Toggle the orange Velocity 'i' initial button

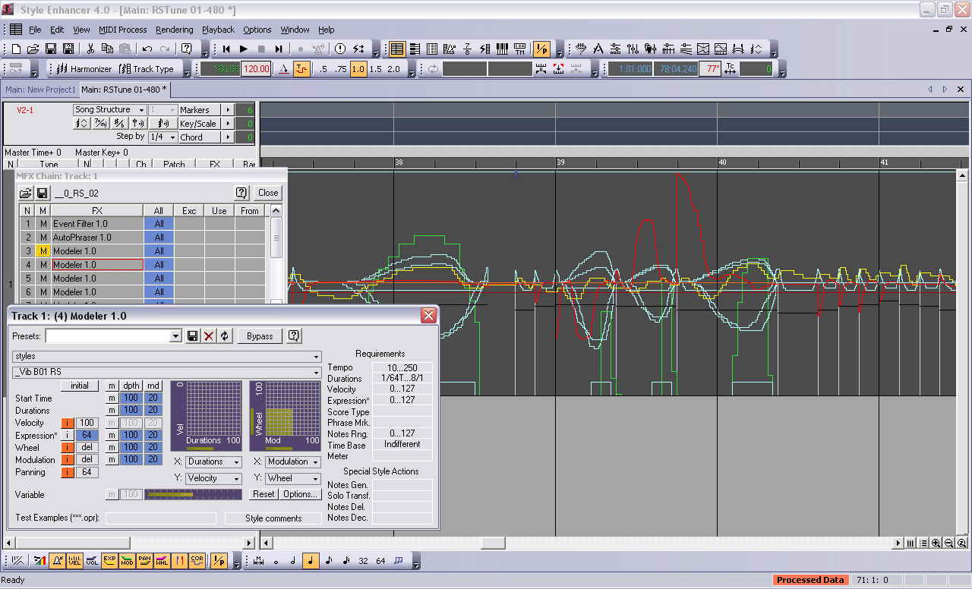[x=68, y=423]
